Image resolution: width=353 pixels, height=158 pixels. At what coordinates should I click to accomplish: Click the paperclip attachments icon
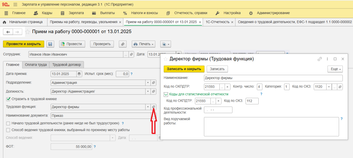click(x=123, y=44)
